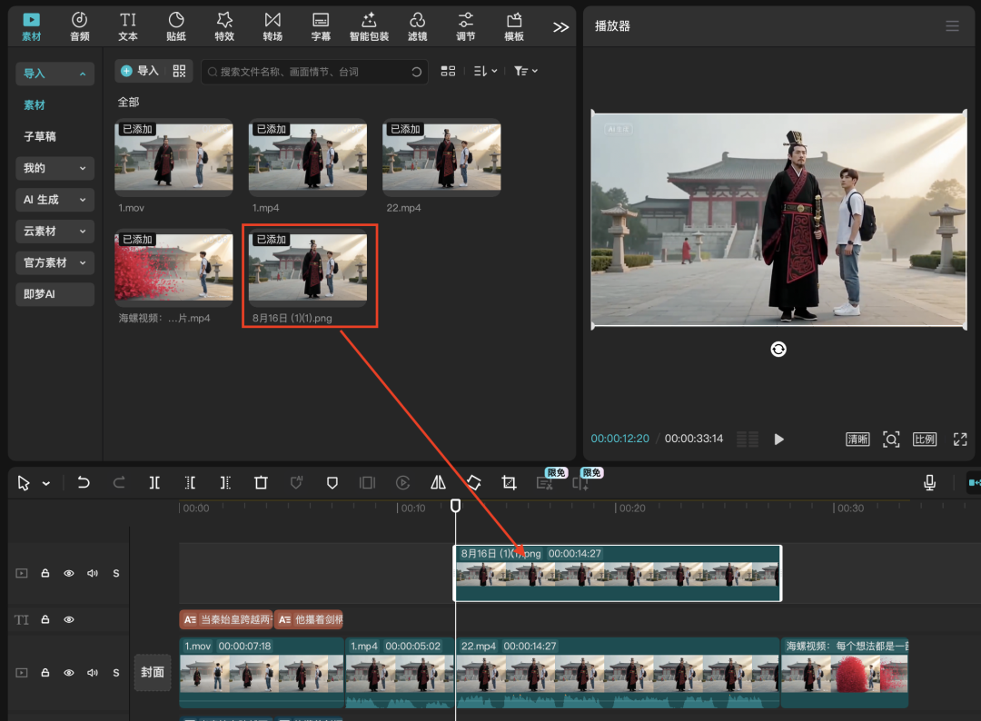981x721 pixels.
Task: Click the 导入 import button
Action: (x=140, y=71)
